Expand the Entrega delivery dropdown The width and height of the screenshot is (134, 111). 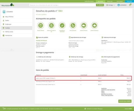[x=110, y=5]
